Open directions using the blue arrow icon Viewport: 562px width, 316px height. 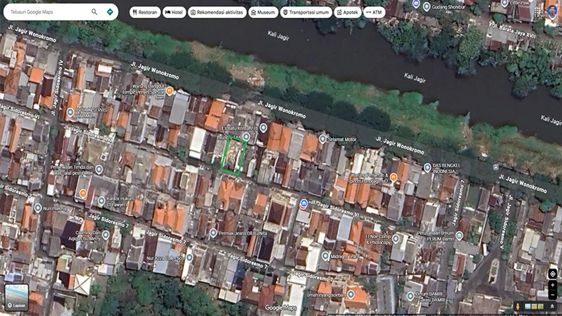(x=110, y=12)
